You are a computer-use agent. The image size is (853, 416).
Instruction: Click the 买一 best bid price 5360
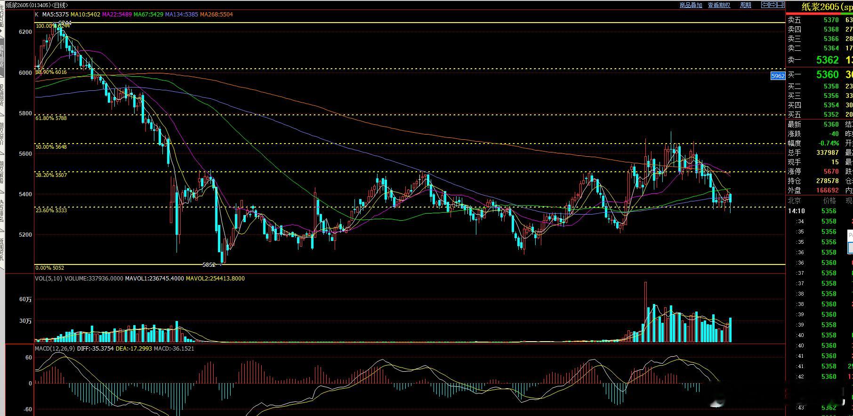tap(828, 75)
